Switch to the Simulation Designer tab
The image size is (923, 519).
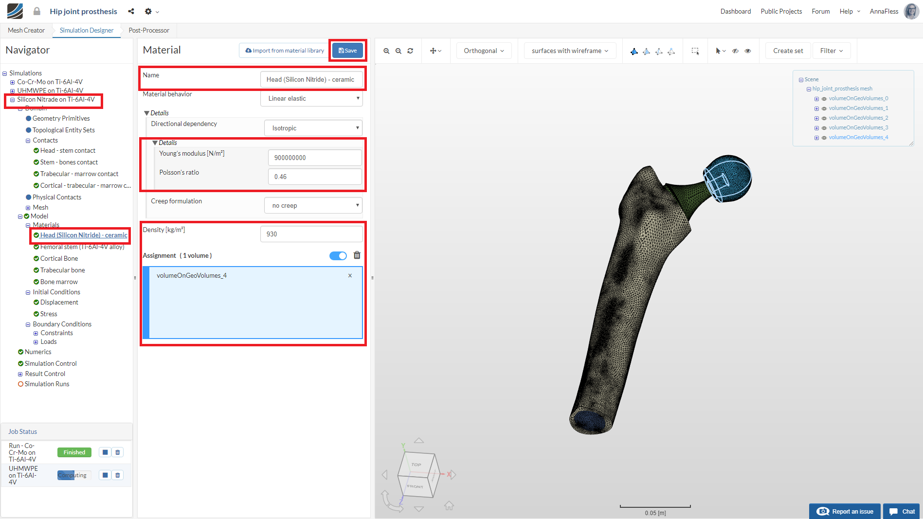[87, 30]
